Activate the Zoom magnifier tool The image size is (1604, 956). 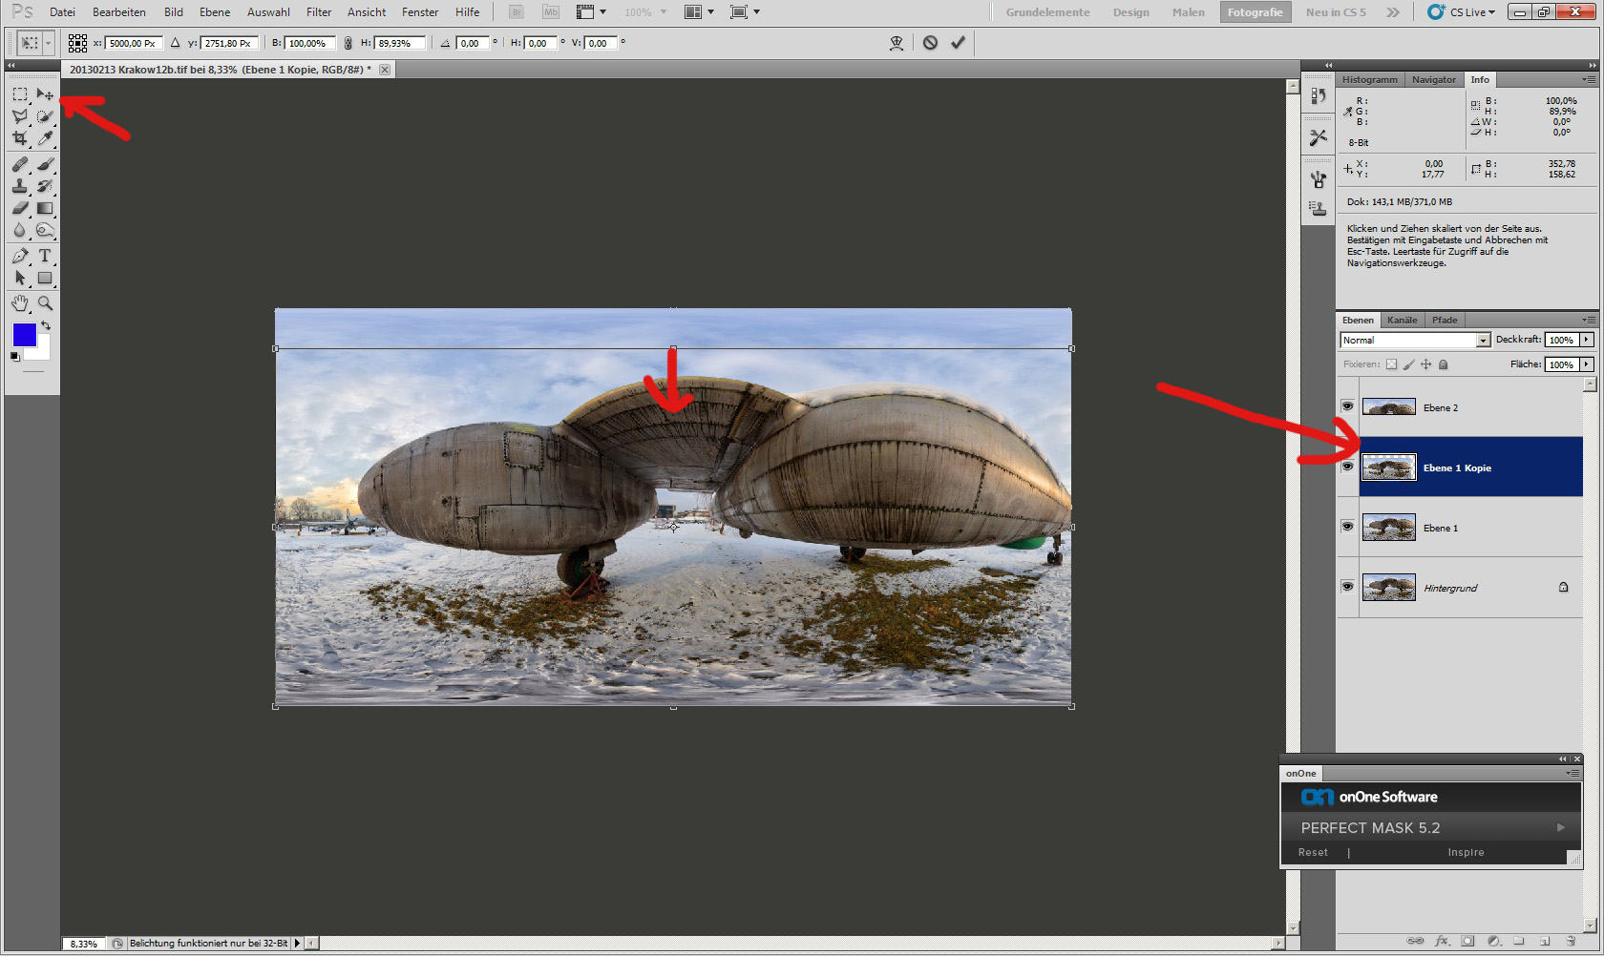(45, 303)
